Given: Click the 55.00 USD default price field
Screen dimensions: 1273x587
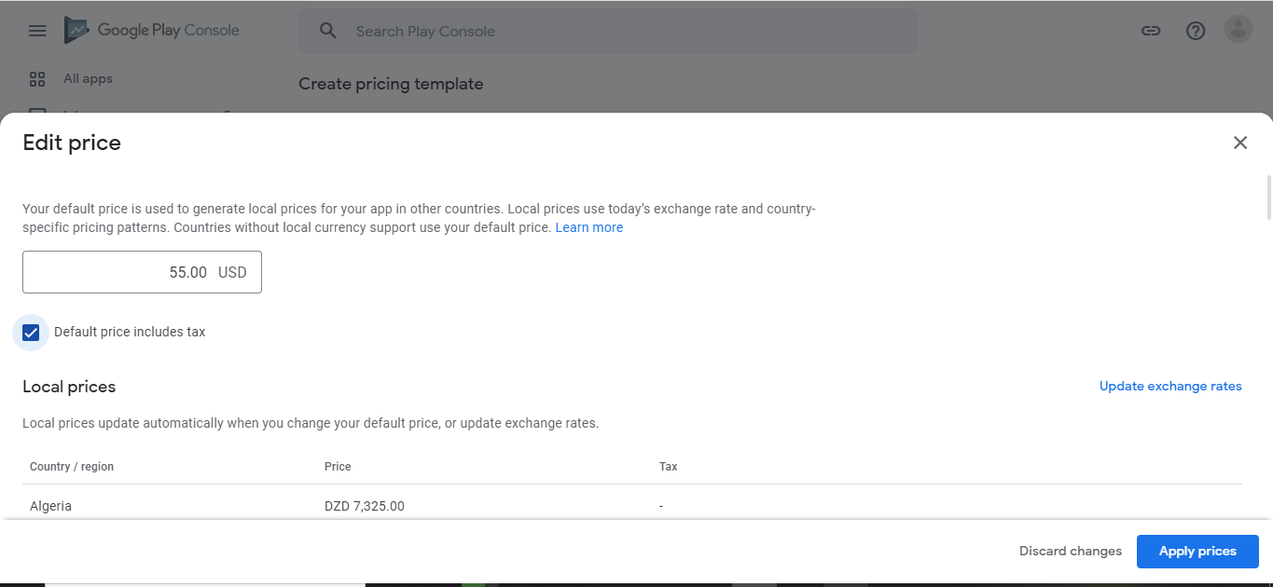Looking at the screenshot, I should [142, 272].
